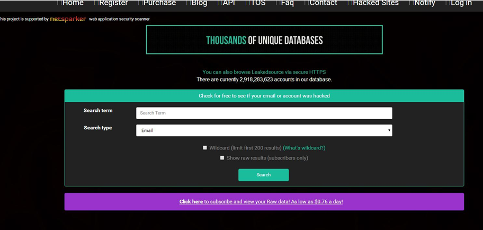Tick Show raw results checkbox

(x=222, y=158)
